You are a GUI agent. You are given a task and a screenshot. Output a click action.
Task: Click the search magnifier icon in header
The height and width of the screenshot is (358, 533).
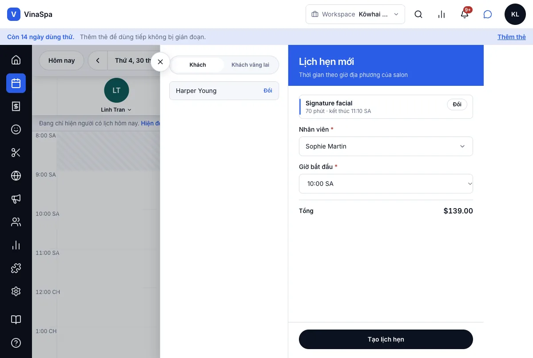click(x=418, y=14)
